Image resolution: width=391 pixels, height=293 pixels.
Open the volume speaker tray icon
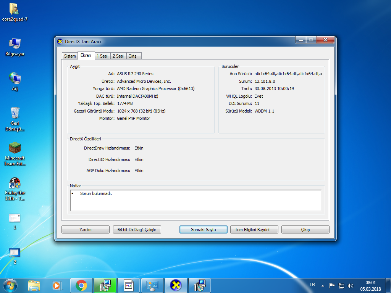351,285
